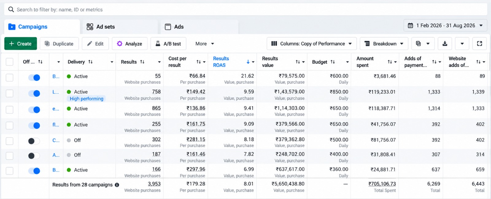Click the export download icon
The width and height of the screenshot is (491, 199).
tap(445, 44)
